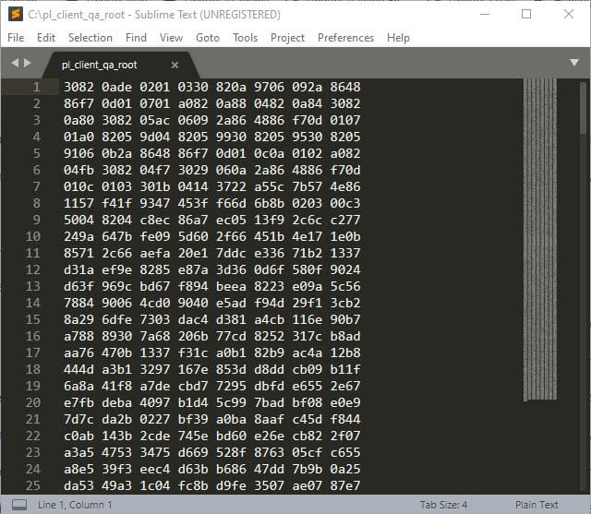This screenshot has width=591, height=514.
Task: Click hex value fe09 on line 10
Action: click(x=155, y=236)
